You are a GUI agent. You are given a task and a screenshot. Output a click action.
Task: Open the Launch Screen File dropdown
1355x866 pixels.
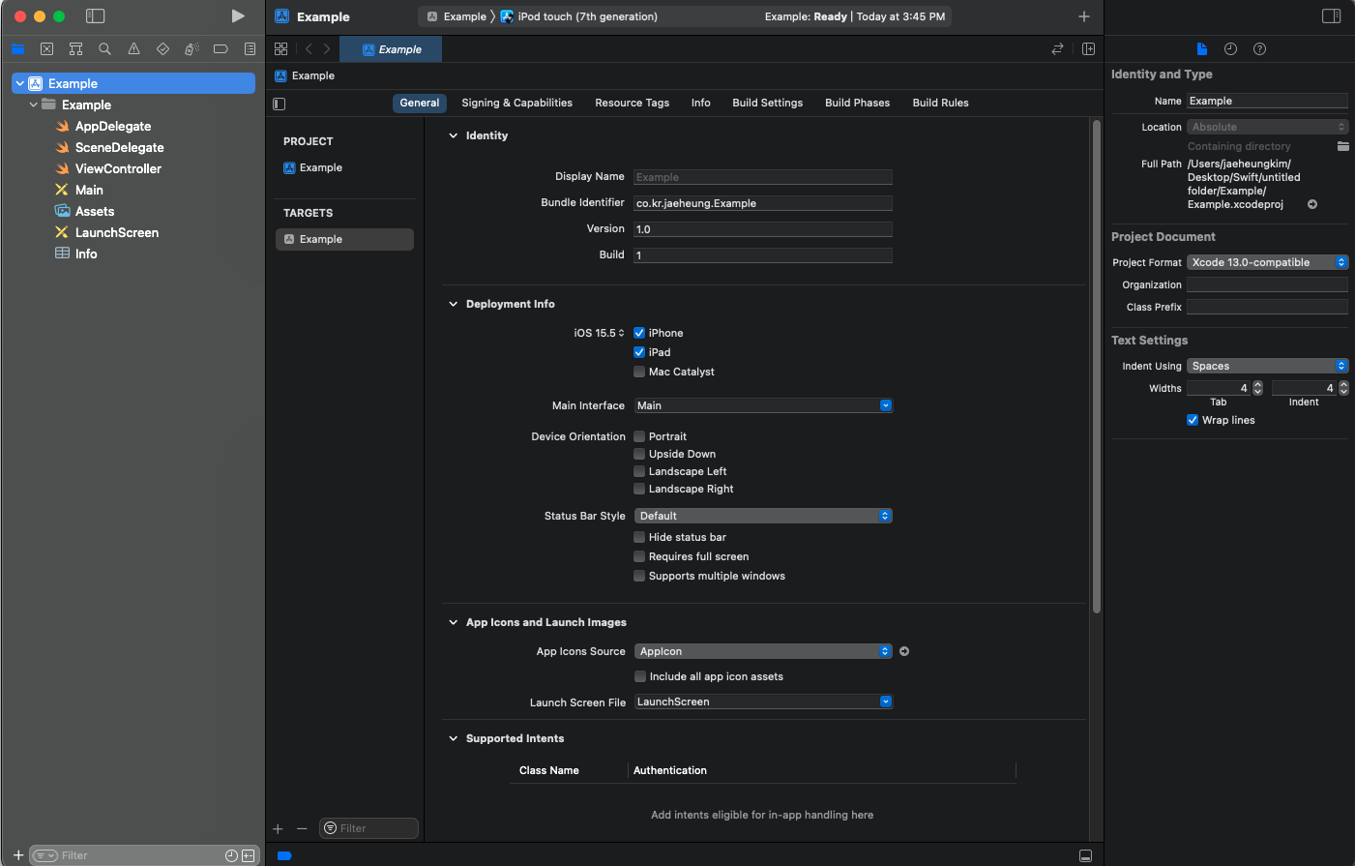(x=763, y=702)
